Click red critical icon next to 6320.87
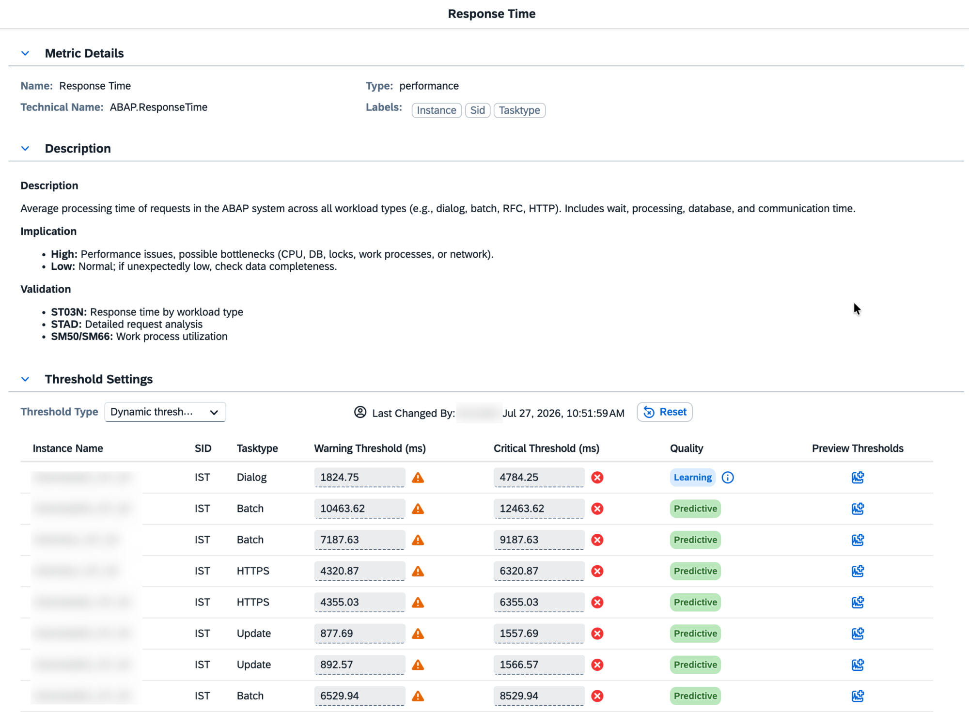 point(597,571)
